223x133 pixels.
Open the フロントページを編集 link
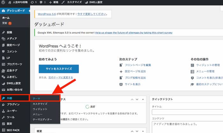(x=138, y=65)
